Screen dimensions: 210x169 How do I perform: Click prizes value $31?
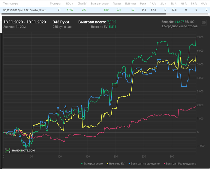[119, 10]
